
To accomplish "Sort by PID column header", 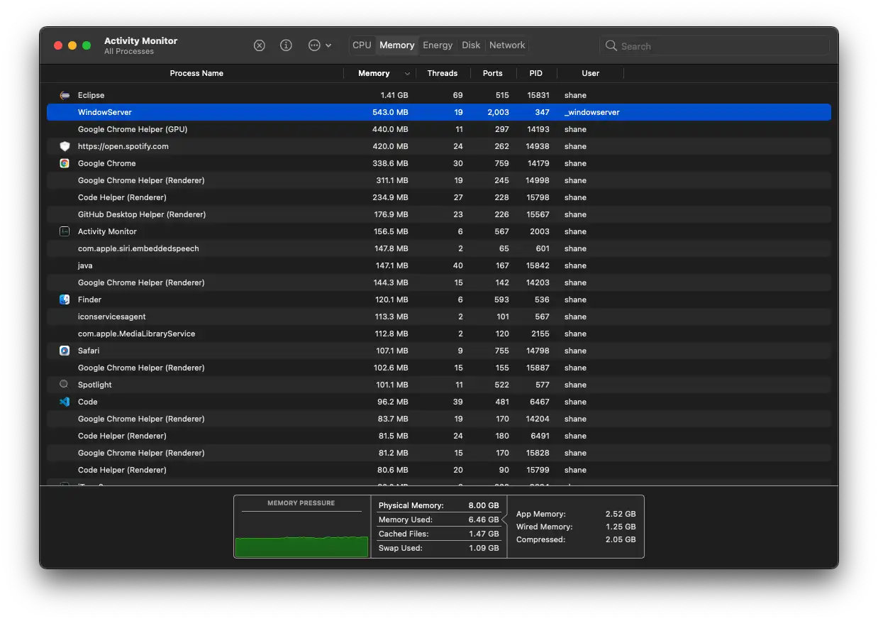I will point(536,73).
